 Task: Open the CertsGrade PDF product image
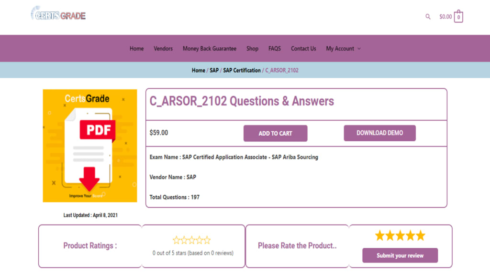(90, 146)
